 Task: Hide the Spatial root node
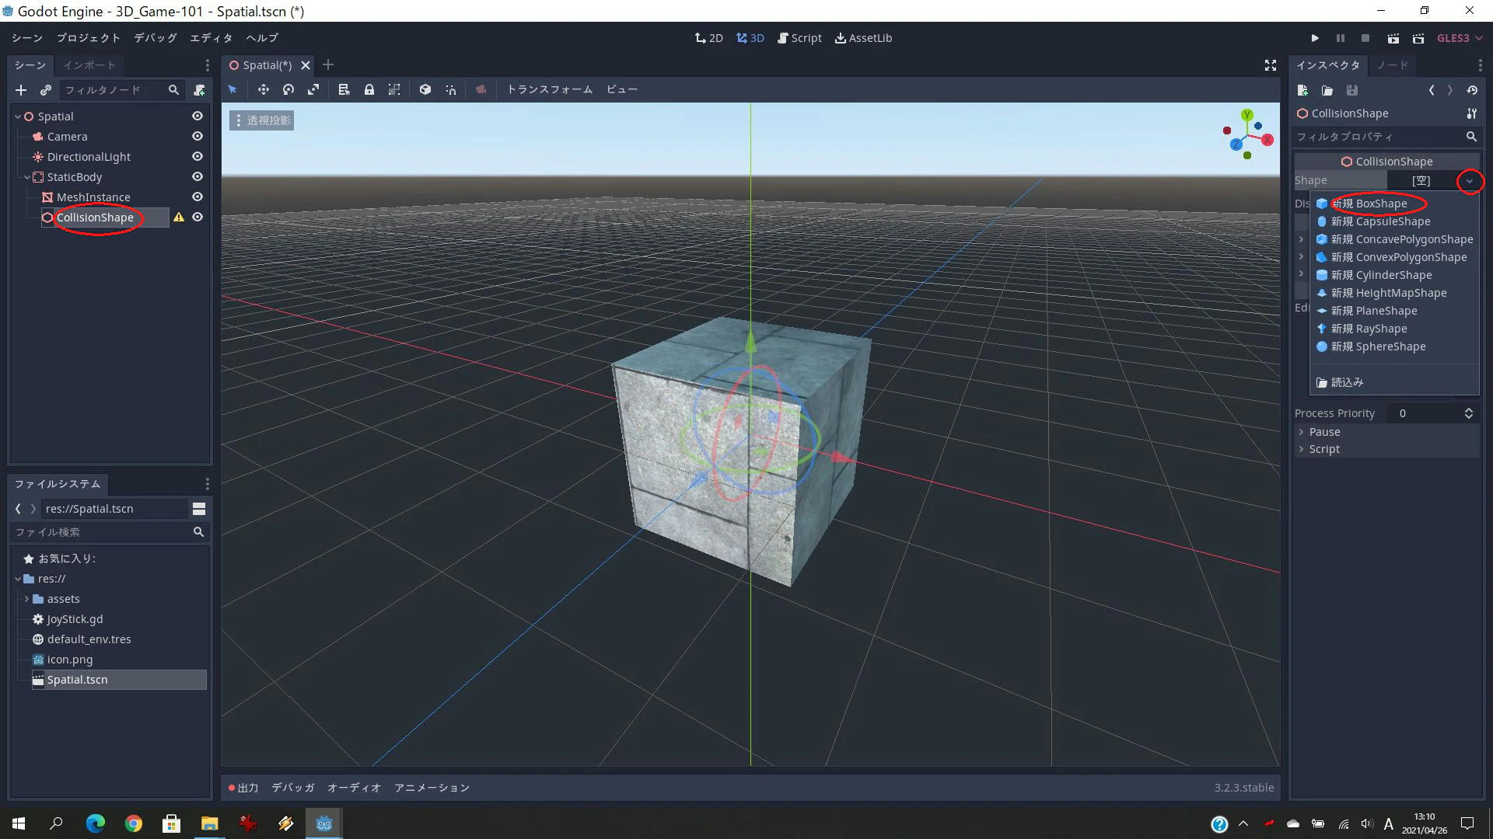tap(198, 116)
